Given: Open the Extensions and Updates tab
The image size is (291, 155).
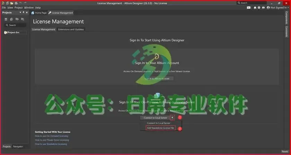Looking at the screenshot, I should click(71, 29).
